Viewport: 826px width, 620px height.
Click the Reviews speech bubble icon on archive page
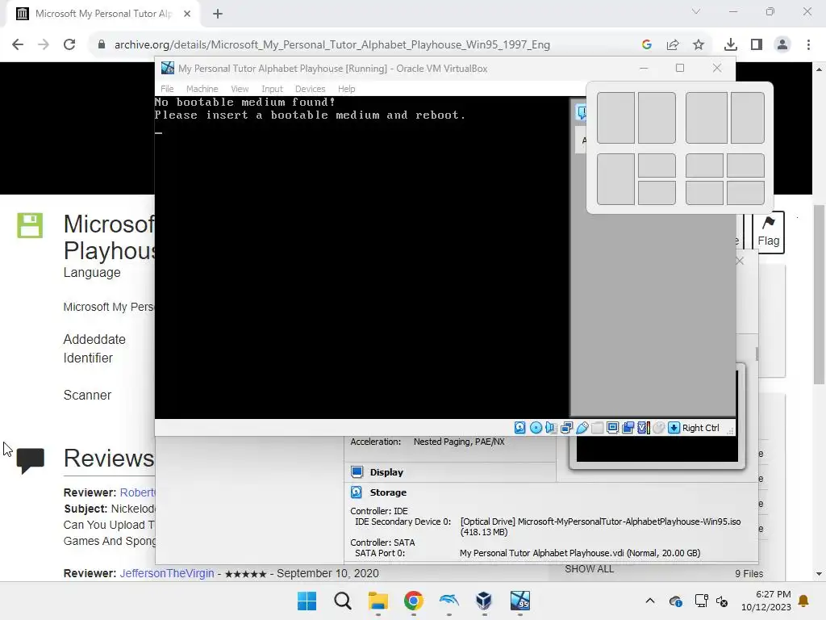pos(31,460)
